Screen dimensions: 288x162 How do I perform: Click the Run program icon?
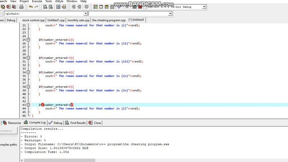click(101, 7)
